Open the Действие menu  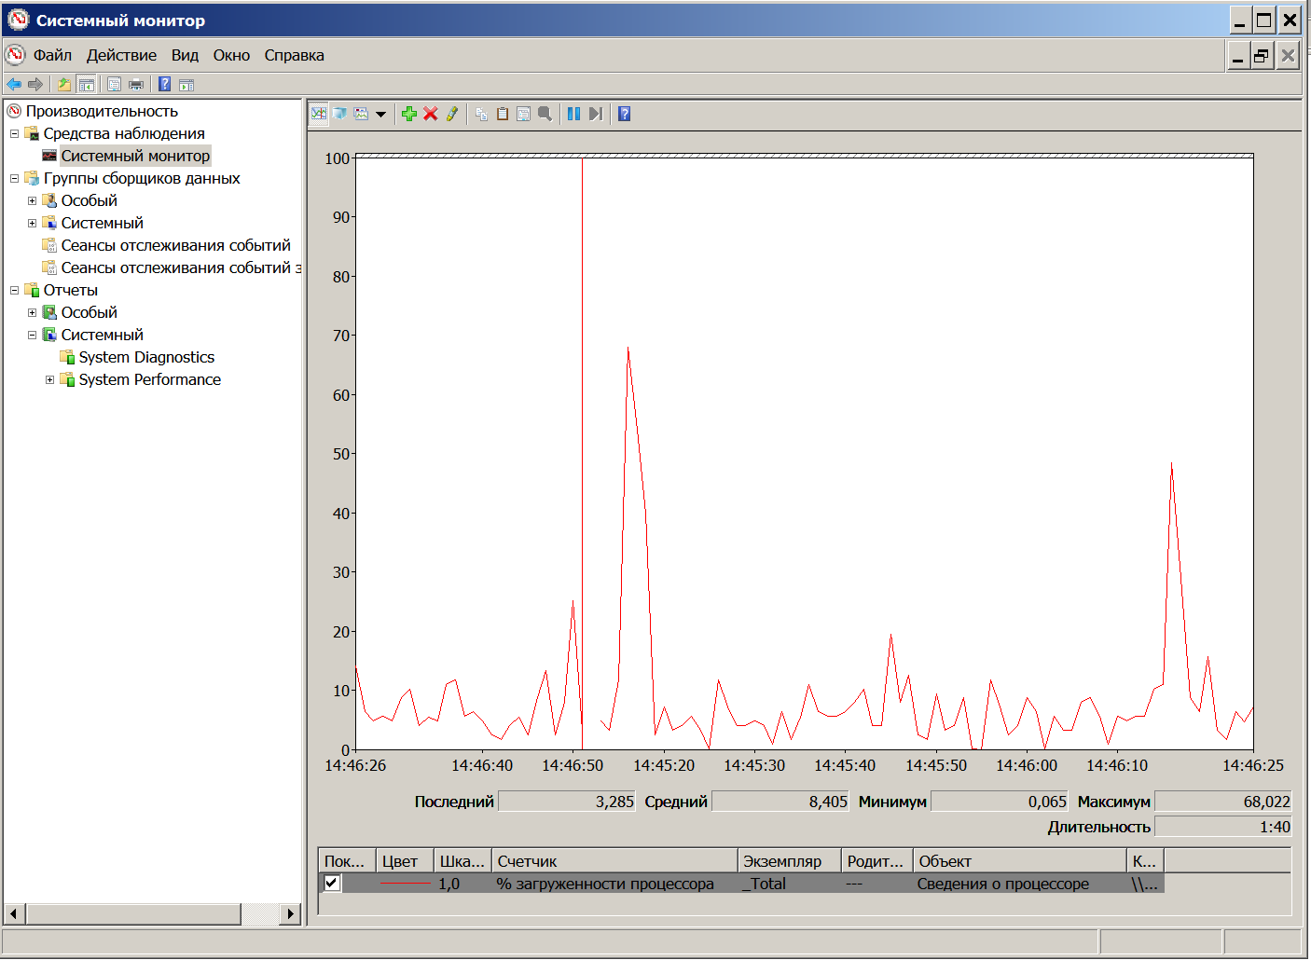coord(121,55)
